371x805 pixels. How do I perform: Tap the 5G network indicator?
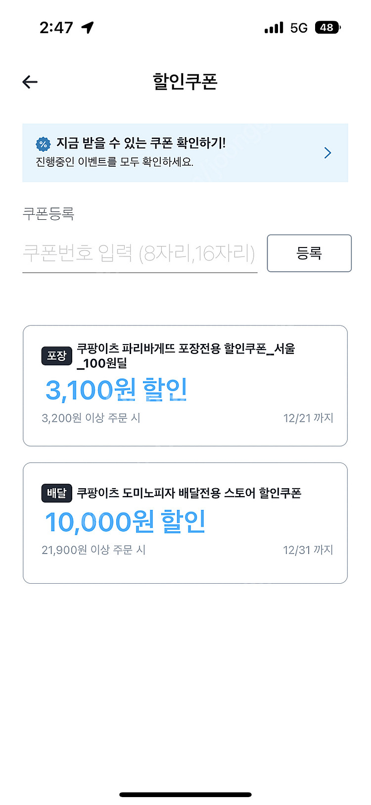[299, 28]
